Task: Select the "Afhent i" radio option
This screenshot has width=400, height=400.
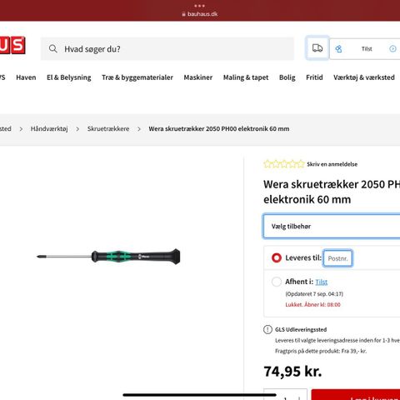Action: [x=277, y=282]
